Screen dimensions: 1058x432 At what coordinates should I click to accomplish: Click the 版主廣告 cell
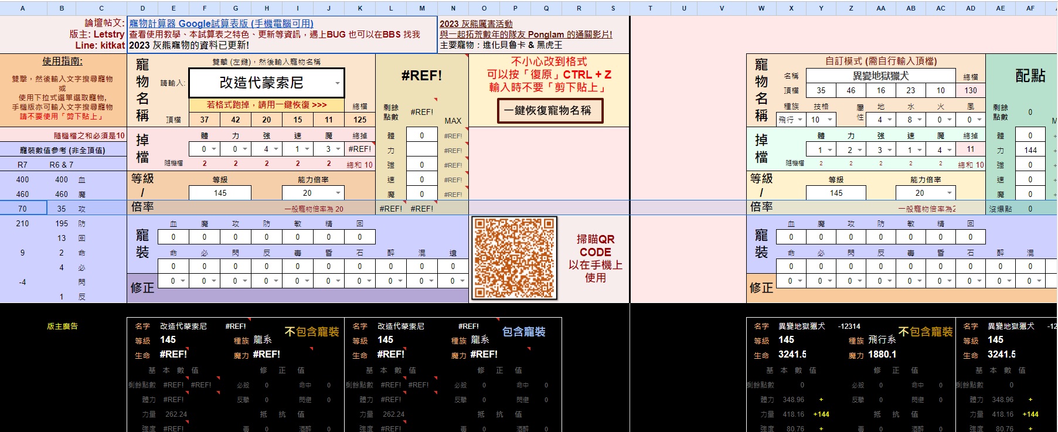[x=62, y=326]
